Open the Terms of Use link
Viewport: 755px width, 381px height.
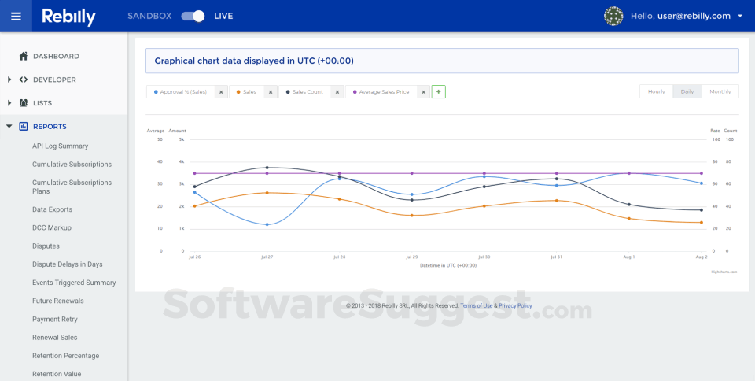click(476, 305)
